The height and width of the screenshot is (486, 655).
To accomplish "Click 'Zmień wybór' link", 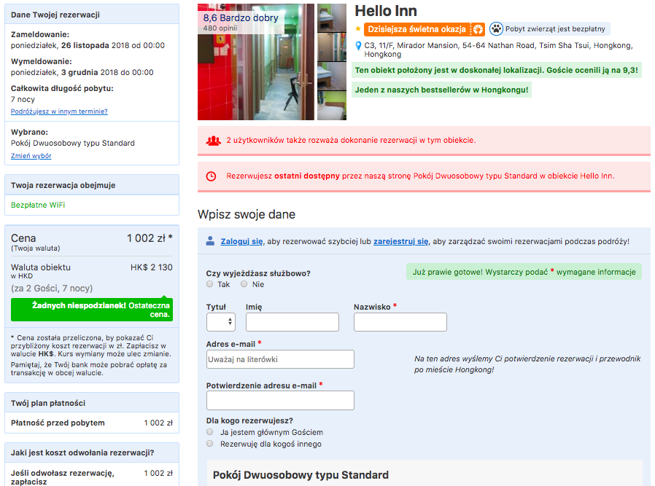I will tap(31, 156).
